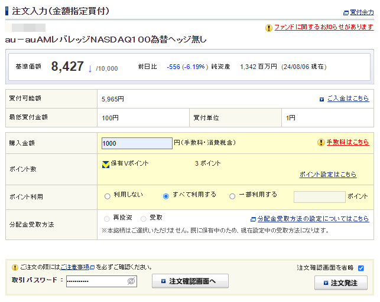The height and width of the screenshot is (302, 380).
Task: Focus the 取引パスワード password field
Action: point(96,282)
